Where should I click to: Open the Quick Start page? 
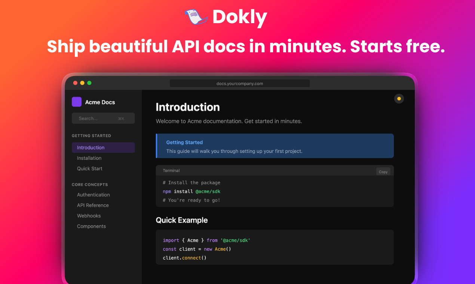click(90, 169)
